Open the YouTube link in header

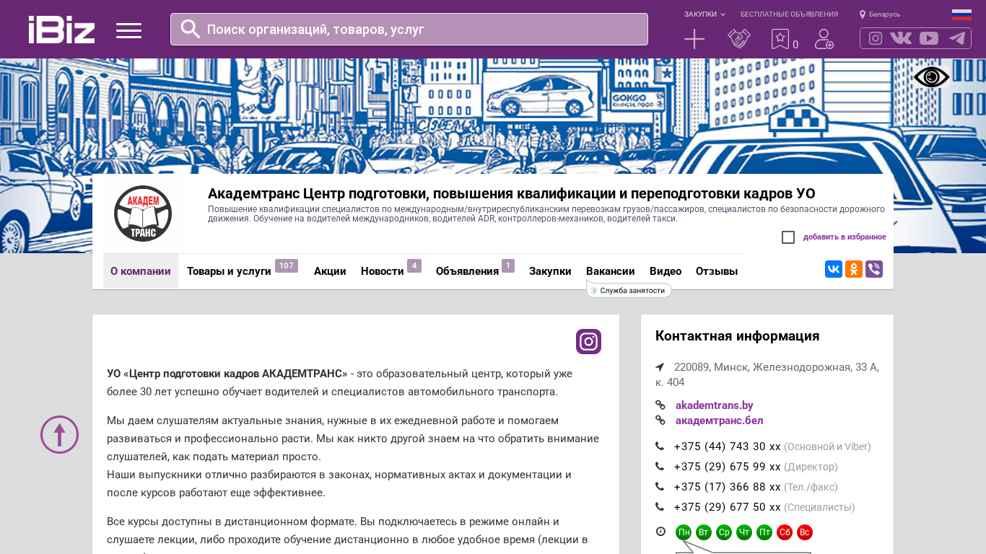pos(929,38)
